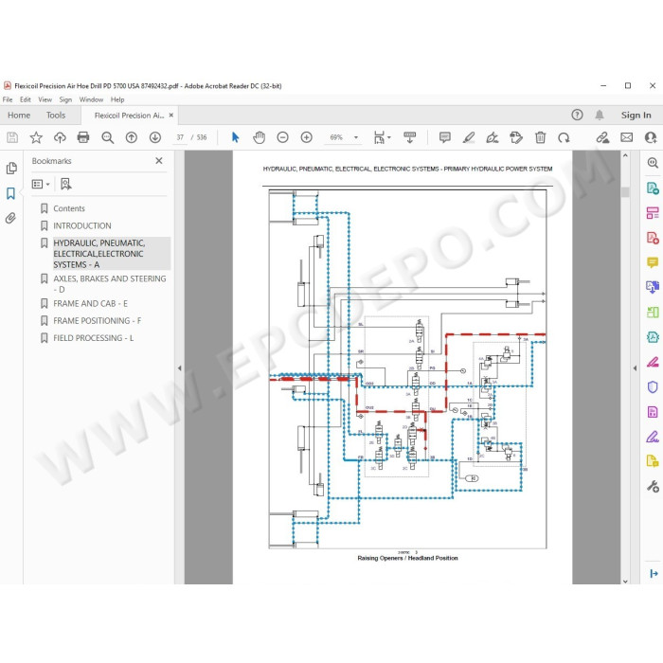The width and height of the screenshot is (663, 663).
Task: Send file by email envelope icon
Action: pyautogui.click(x=627, y=137)
